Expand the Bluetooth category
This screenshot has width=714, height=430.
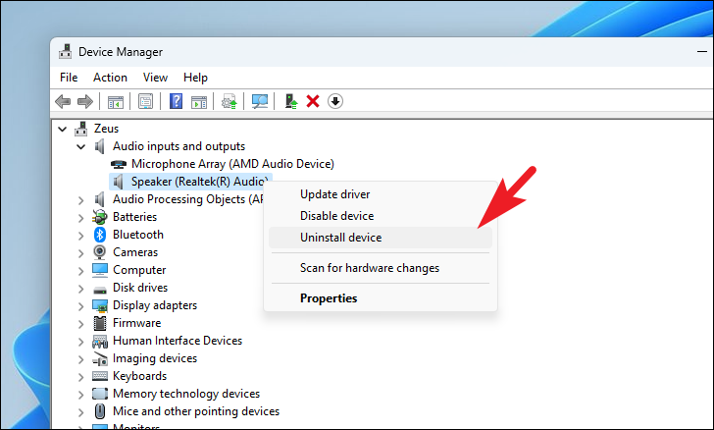pos(80,235)
